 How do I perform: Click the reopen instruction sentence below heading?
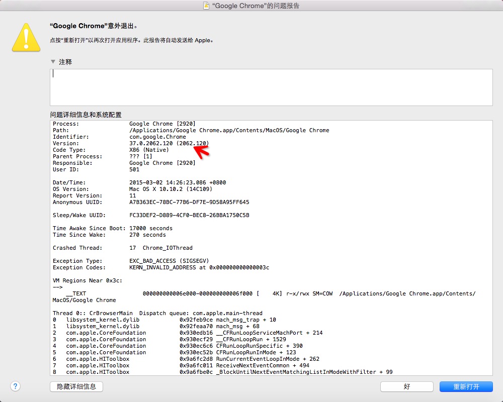[132, 40]
